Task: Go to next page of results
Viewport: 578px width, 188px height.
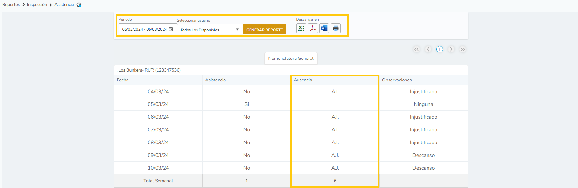Action: pos(451,49)
